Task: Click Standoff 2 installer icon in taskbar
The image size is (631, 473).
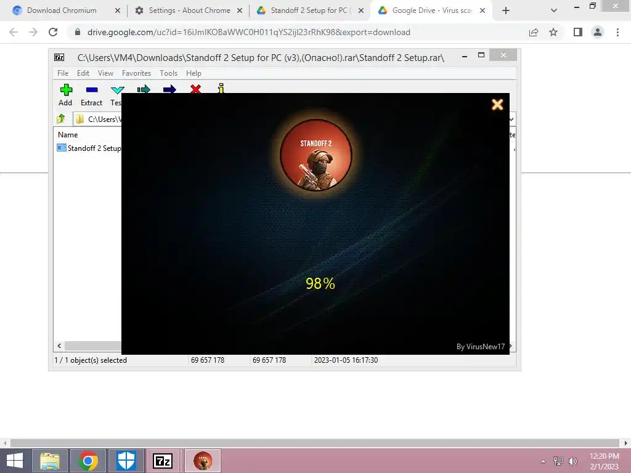Action: (x=203, y=461)
